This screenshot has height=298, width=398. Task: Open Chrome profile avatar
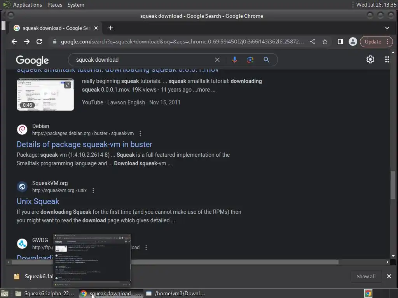[x=353, y=42]
